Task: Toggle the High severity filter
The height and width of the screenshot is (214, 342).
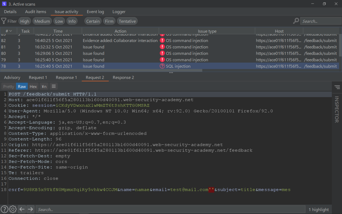Action: point(25,21)
